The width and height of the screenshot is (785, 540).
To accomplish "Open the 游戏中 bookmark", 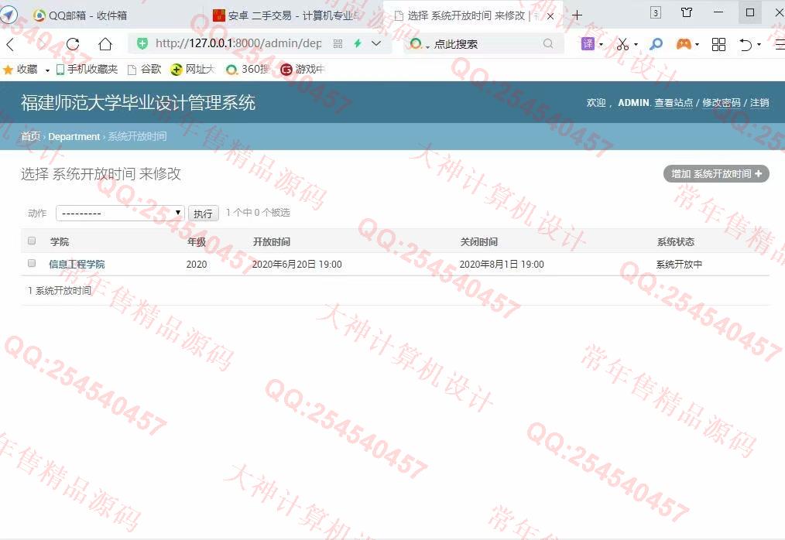I will (303, 70).
